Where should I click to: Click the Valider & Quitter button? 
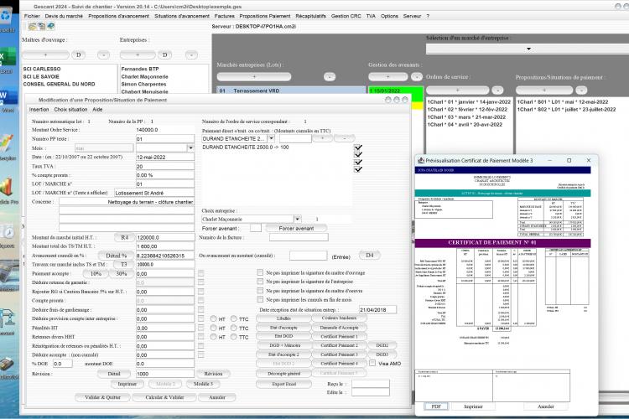point(102,397)
